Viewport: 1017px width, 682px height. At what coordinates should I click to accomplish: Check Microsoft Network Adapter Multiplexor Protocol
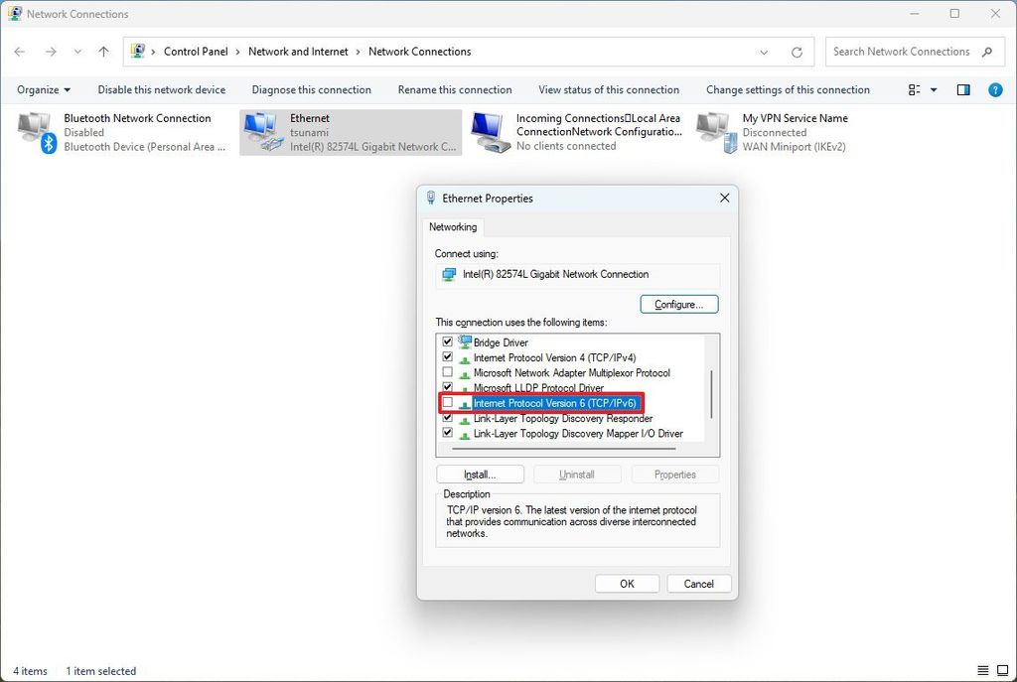point(448,372)
